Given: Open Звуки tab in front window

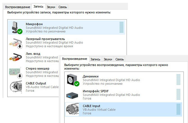Looking at the screenshot, I should [108, 59].
